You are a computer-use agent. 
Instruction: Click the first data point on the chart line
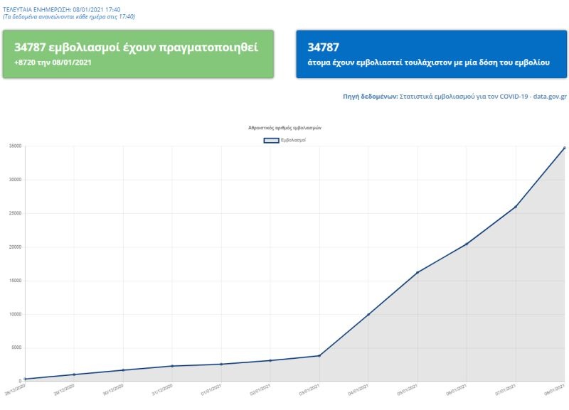click(25, 379)
